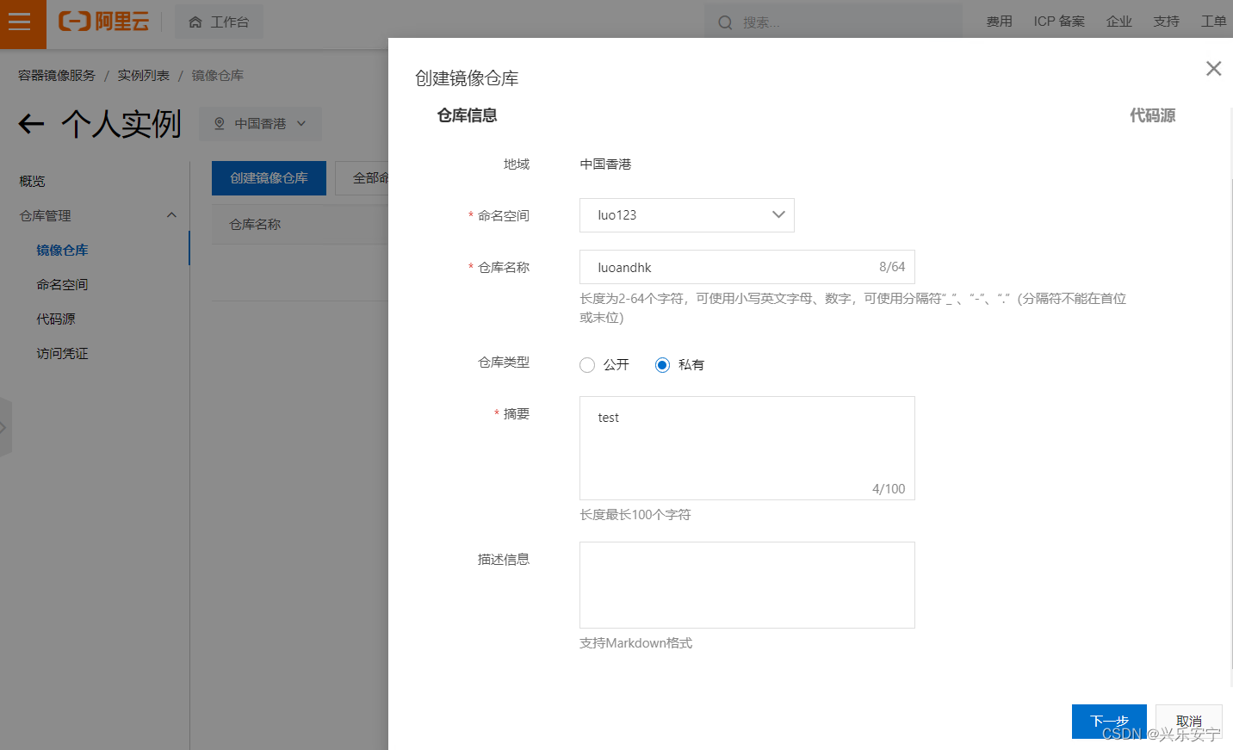Switch to 命名空间 in the sidebar
Viewport: 1233px width, 750px height.
63,284
